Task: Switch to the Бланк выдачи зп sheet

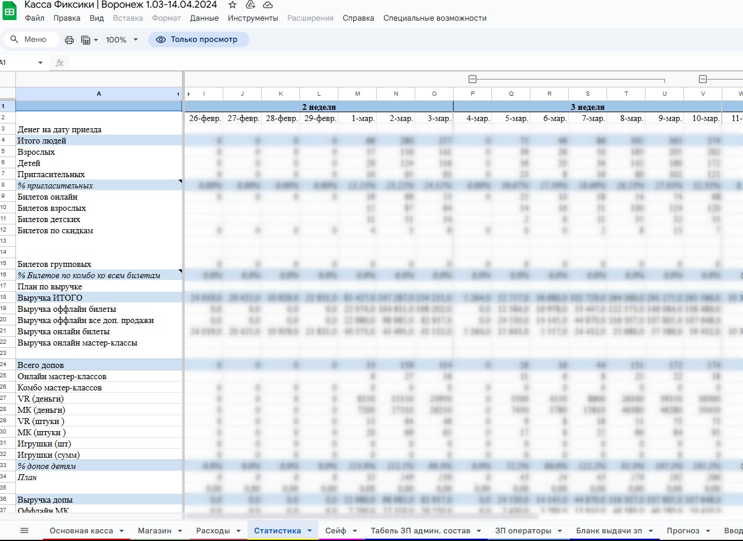Action: pyautogui.click(x=609, y=530)
